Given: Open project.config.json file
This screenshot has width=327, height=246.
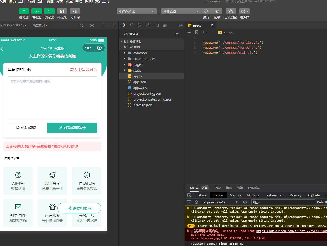Looking at the screenshot, I should 152,93.
